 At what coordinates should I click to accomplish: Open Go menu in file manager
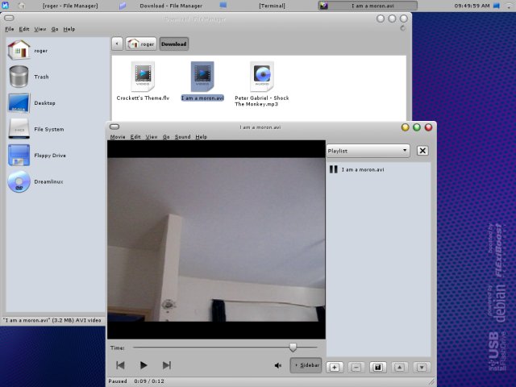pyautogui.click(x=55, y=29)
